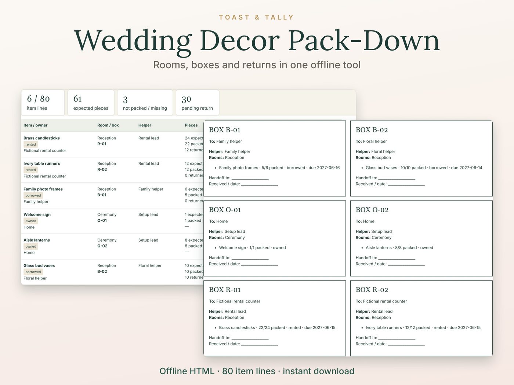Click the 'borrowed' tag under Family photo frames
This screenshot has width=514, height=385.
click(x=33, y=195)
